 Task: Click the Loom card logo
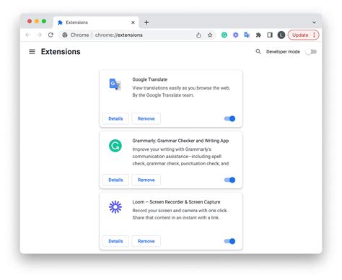[x=115, y=207]
